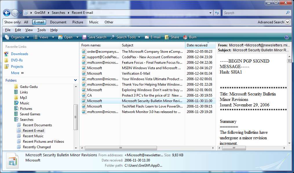Click the magnifier icon in the Search box
The width and height of the screenshot is (294, 173).
tap(288, 13)
